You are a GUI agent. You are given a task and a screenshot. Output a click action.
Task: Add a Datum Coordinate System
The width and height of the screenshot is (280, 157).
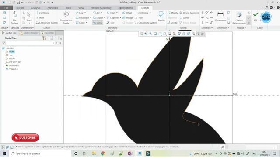(x=47, y=23)
